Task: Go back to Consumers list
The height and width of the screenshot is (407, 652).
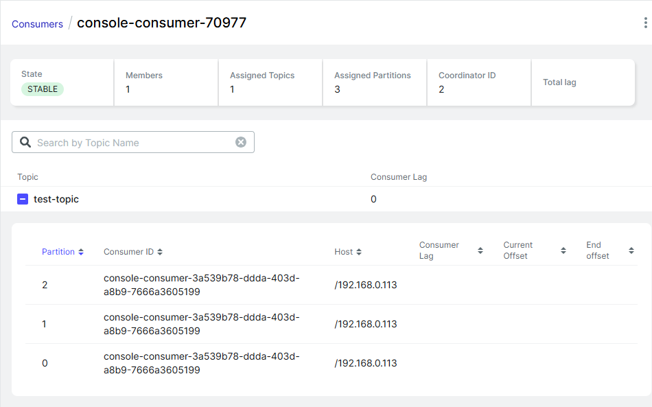Action: [x=38, y=24]
